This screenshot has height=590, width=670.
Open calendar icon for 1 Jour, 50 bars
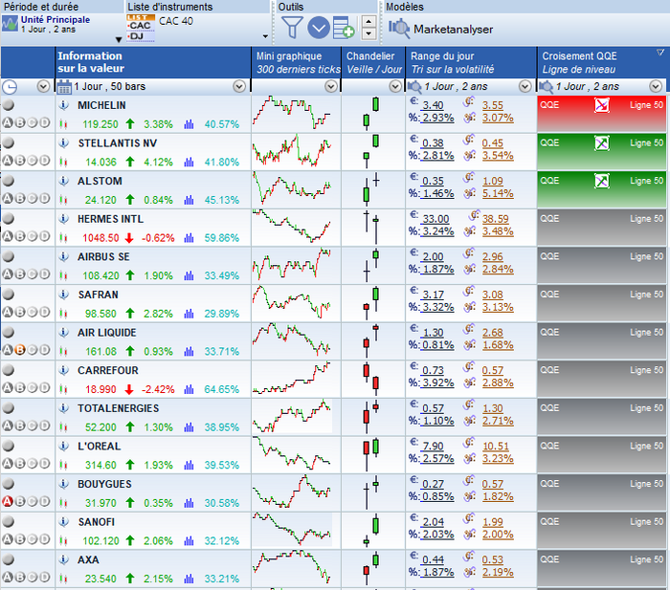pos(64,87)
